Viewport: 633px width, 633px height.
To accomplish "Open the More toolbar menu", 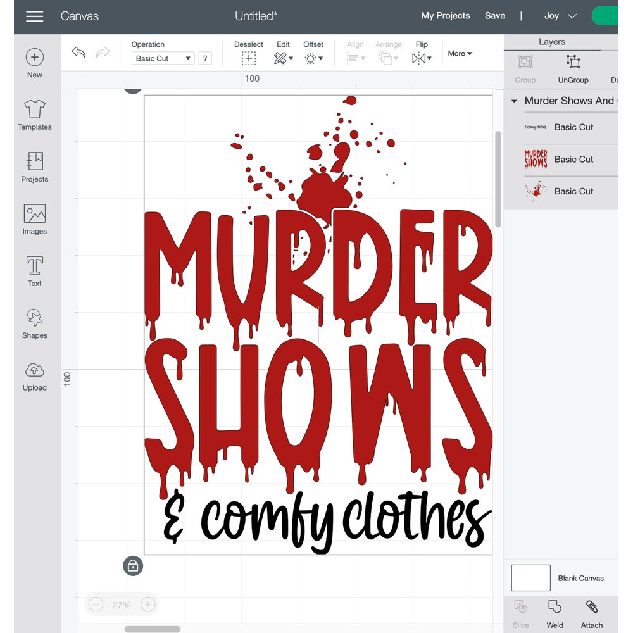I will [x=460, y=53].
